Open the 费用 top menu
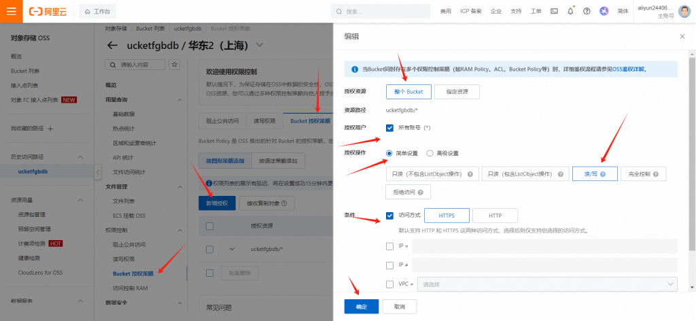 pyautogui.click(x=446, y=12)
